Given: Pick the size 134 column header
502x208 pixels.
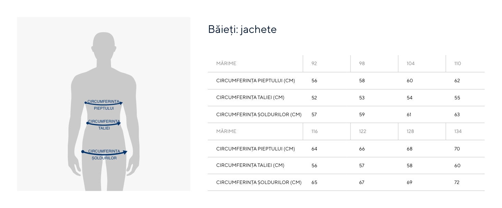Looking at the screenshot, I should click(458, 131).
